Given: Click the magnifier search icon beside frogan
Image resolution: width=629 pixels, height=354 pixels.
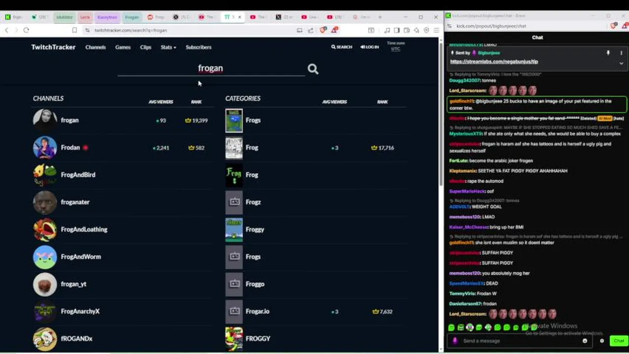Looking at the screenshot, I should pos(313,69).
